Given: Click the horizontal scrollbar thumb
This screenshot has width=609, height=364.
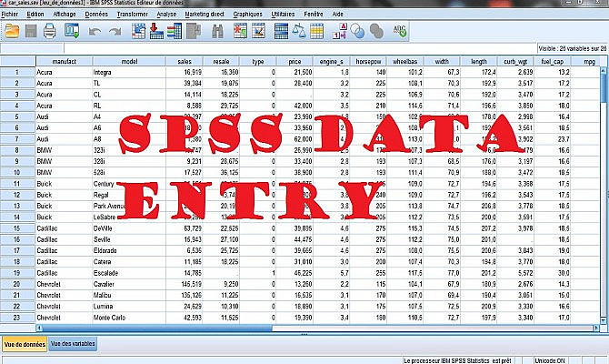Looking at the screenshot, I should [x=157, y=329].
